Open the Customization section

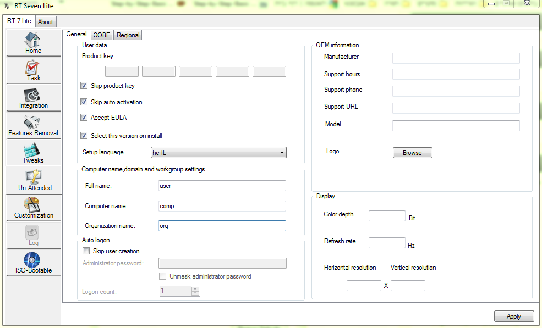pos(34,208)
